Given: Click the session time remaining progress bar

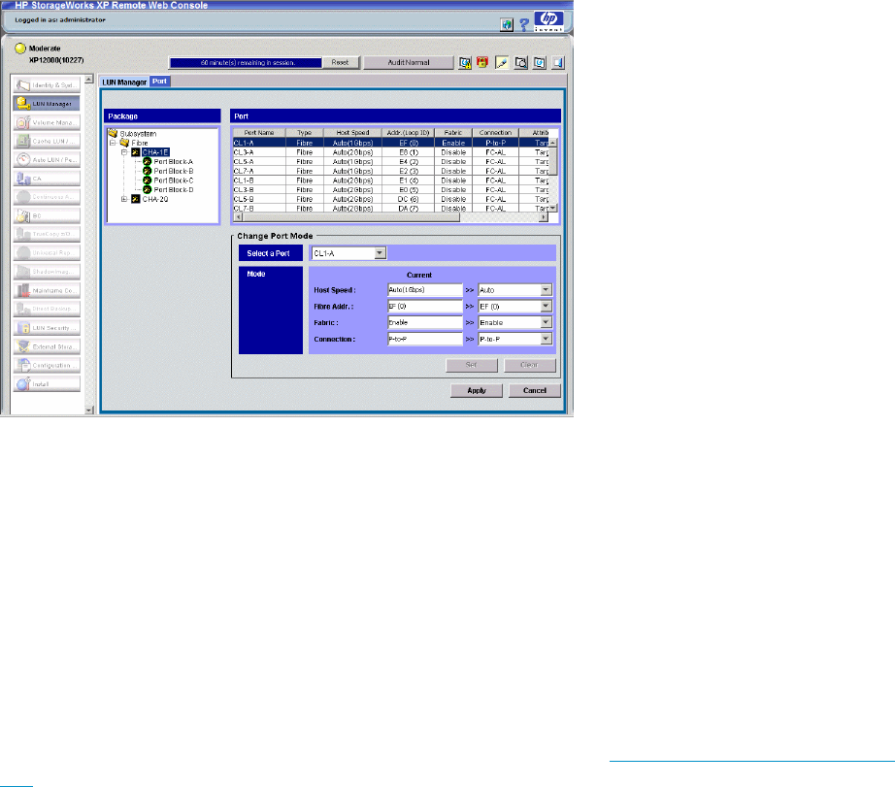Looking at the screenshot, I should tap(246, 63).
